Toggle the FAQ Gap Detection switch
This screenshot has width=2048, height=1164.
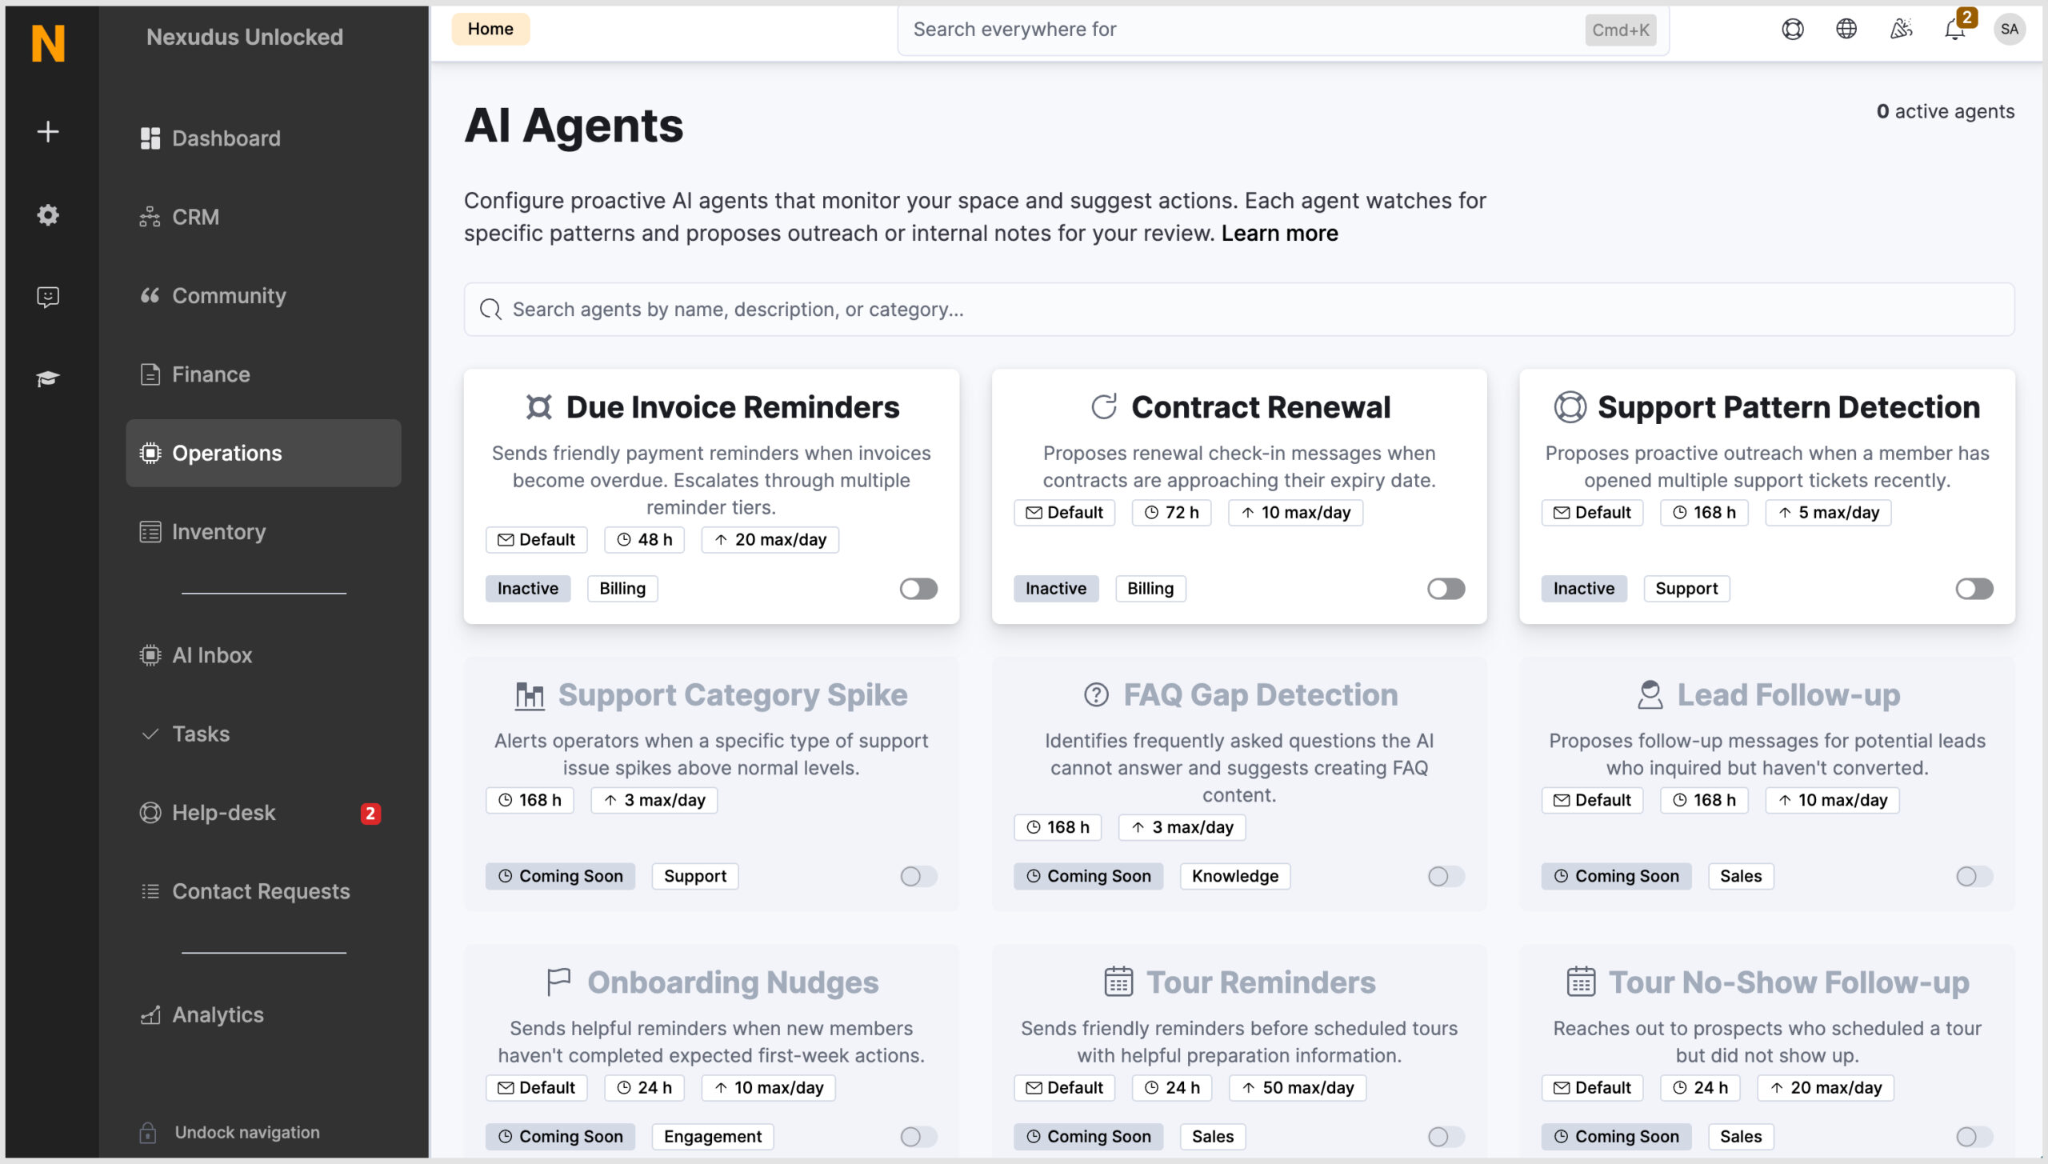click(x=1446, y=877)
